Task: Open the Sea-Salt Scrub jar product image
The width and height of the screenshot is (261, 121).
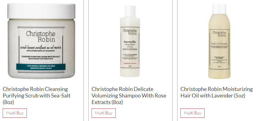Action: (x=41, y=41)
